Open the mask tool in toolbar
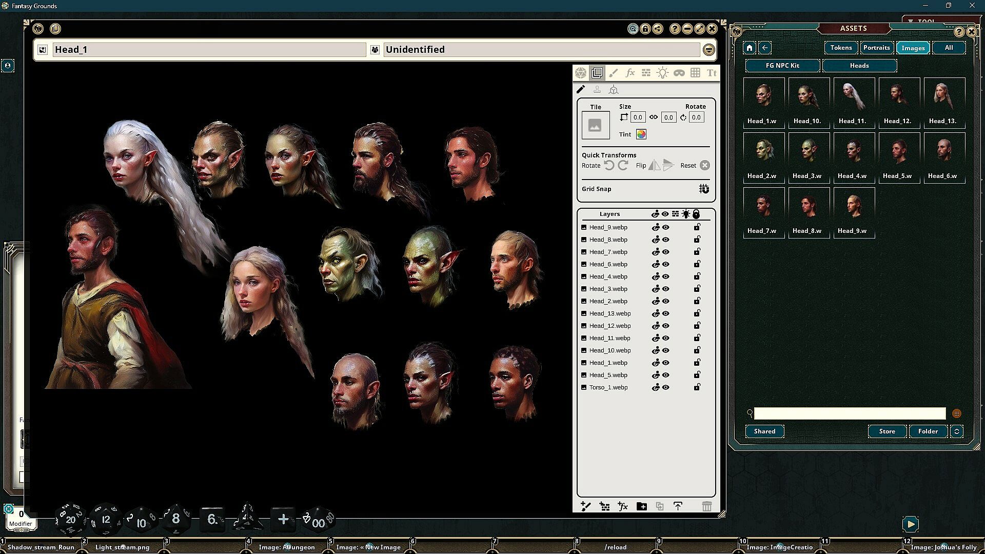 click(x=679, y=73)
